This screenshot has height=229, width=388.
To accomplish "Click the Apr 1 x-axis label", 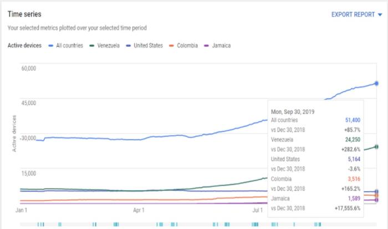I will pyautogui.click(x=139, y=211).
